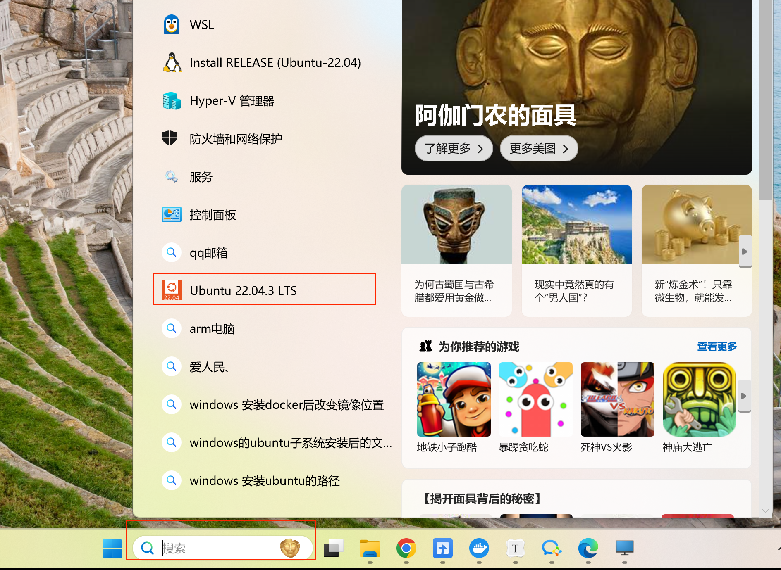Screen dimensions: 781x570
Task: Click the scroll-down arrow of the panel
Action: 765,511
